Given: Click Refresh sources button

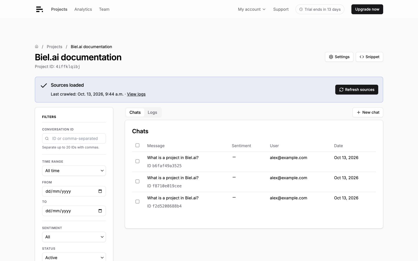Looking at the screenshot, I should pos(357,90).
